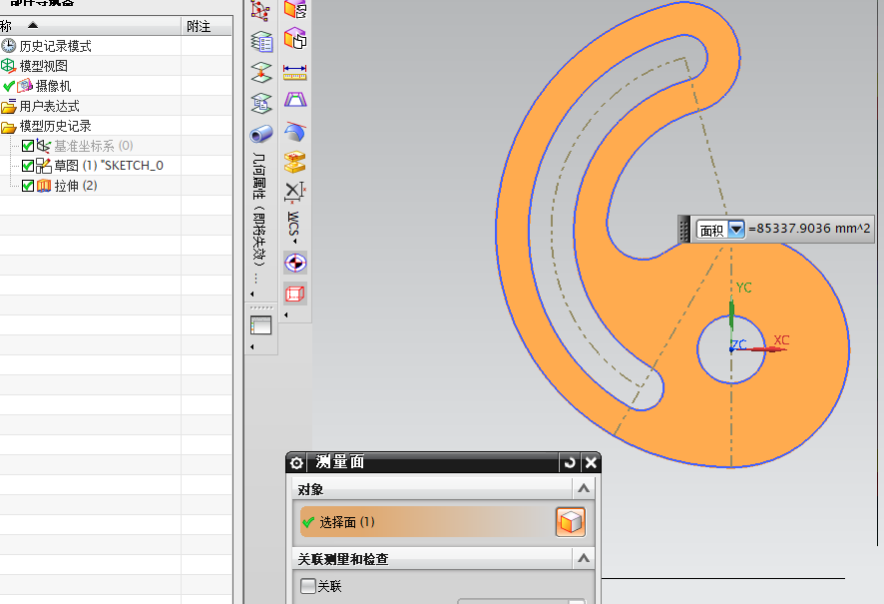The image size is (884, 604).
Task: Reset the measure face dialog
Action: (x=570, y=462)
